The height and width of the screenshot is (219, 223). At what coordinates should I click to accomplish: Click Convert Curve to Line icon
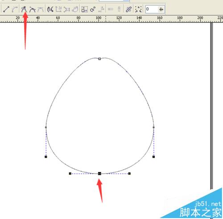tap(6, 9)
